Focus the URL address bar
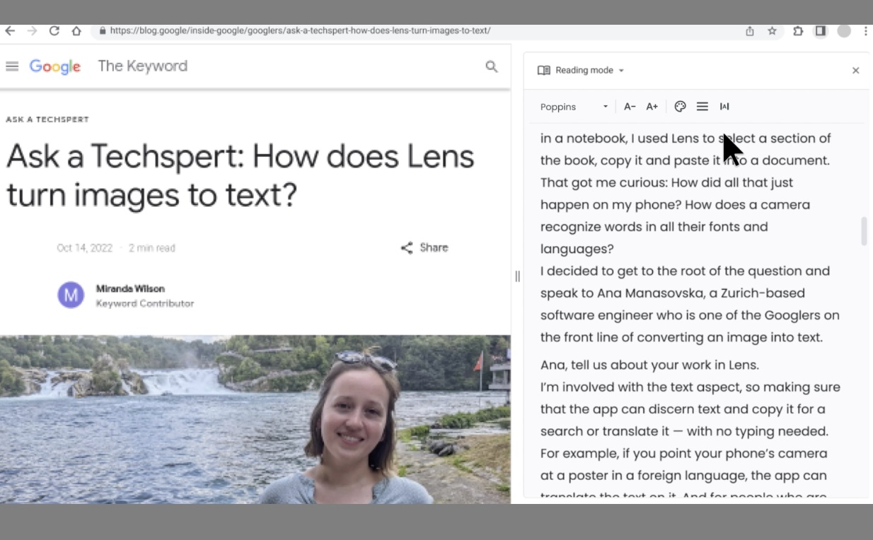 (x=417, y=31)
